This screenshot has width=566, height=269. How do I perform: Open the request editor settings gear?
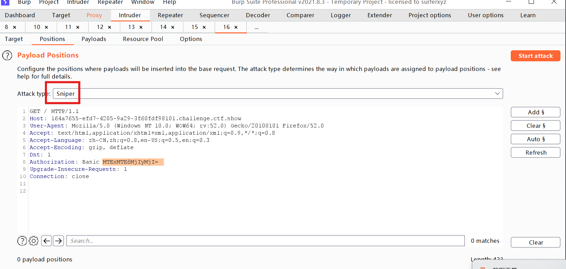(x=33, y=241)
